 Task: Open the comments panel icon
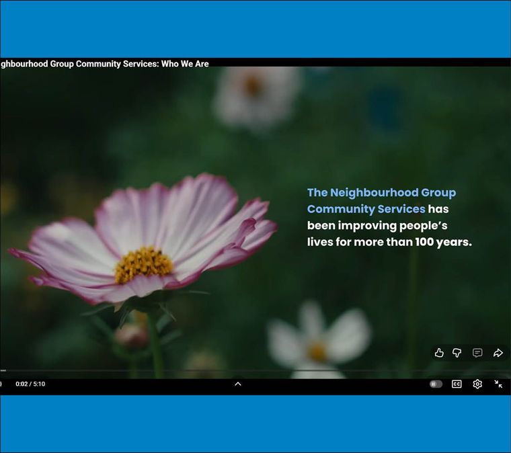(477, 353)
